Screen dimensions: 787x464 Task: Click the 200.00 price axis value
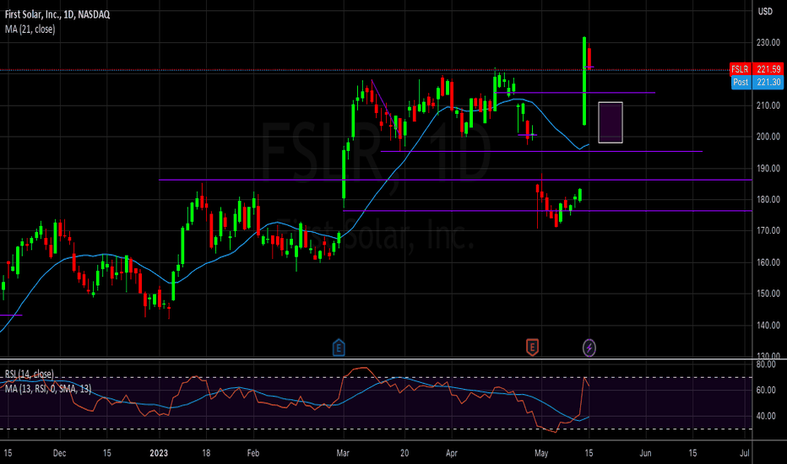tap(768, 137)
